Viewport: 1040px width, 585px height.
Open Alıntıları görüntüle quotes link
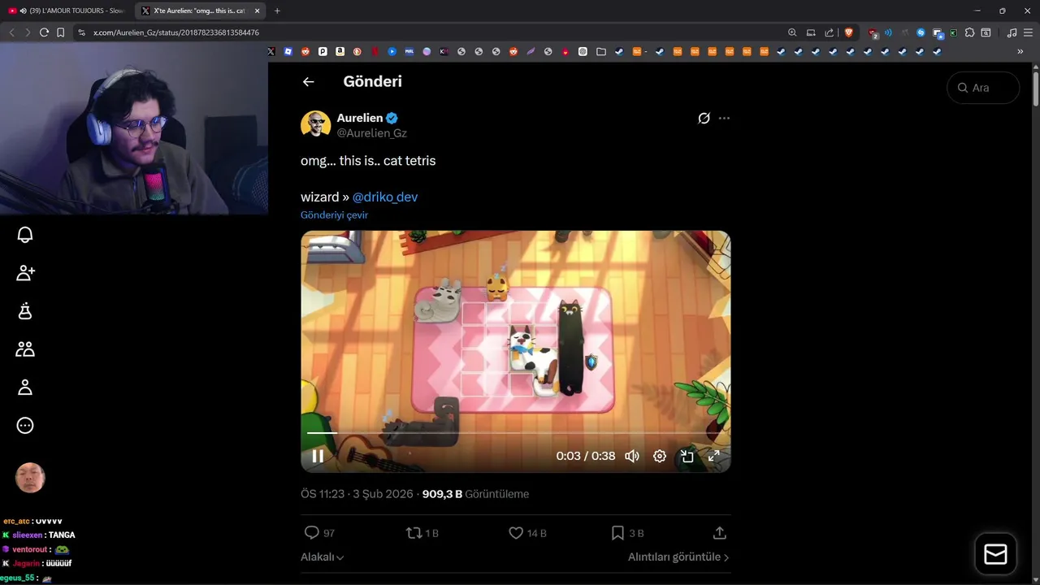click(x=678, y=557)
